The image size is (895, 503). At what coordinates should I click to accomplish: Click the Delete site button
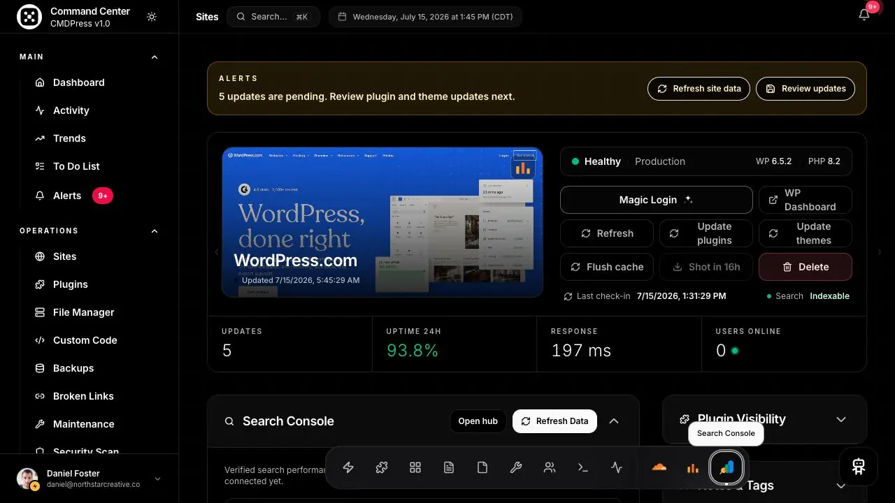pyautogui.click(x=805, y=267)
